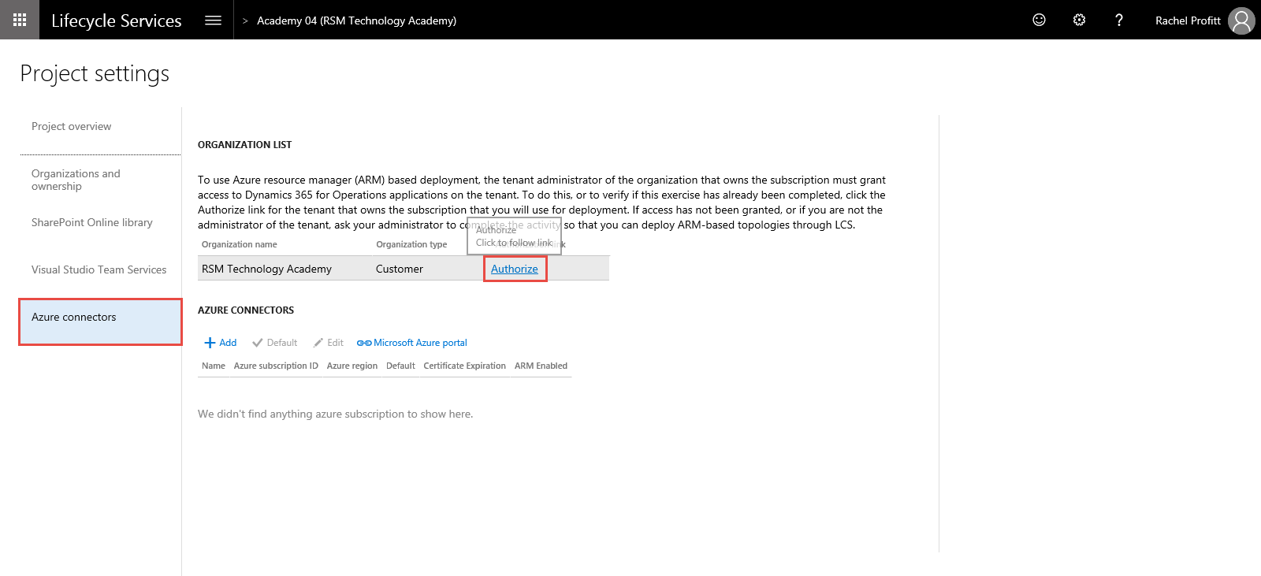Click the Azure region column header
Image resolution: width=1261 pixels, height=576 pixels.
352,366
